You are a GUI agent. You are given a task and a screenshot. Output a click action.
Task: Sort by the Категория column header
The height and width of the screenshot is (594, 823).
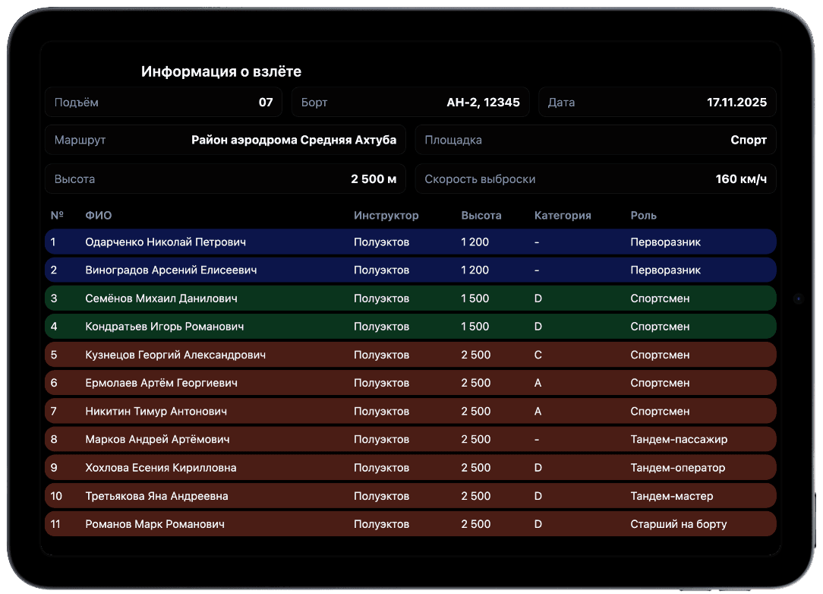click(563, 216)
